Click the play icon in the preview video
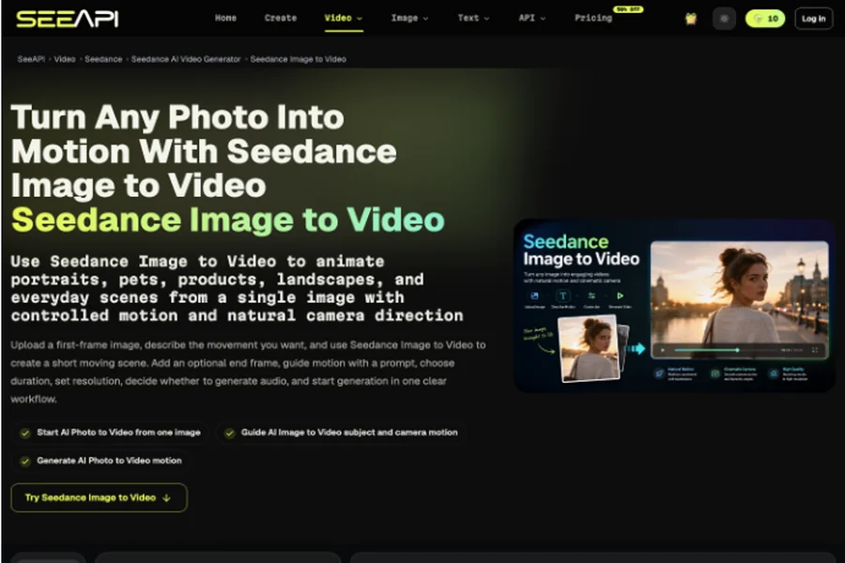Viewport: 845px width, 563px height. (662, 350)
